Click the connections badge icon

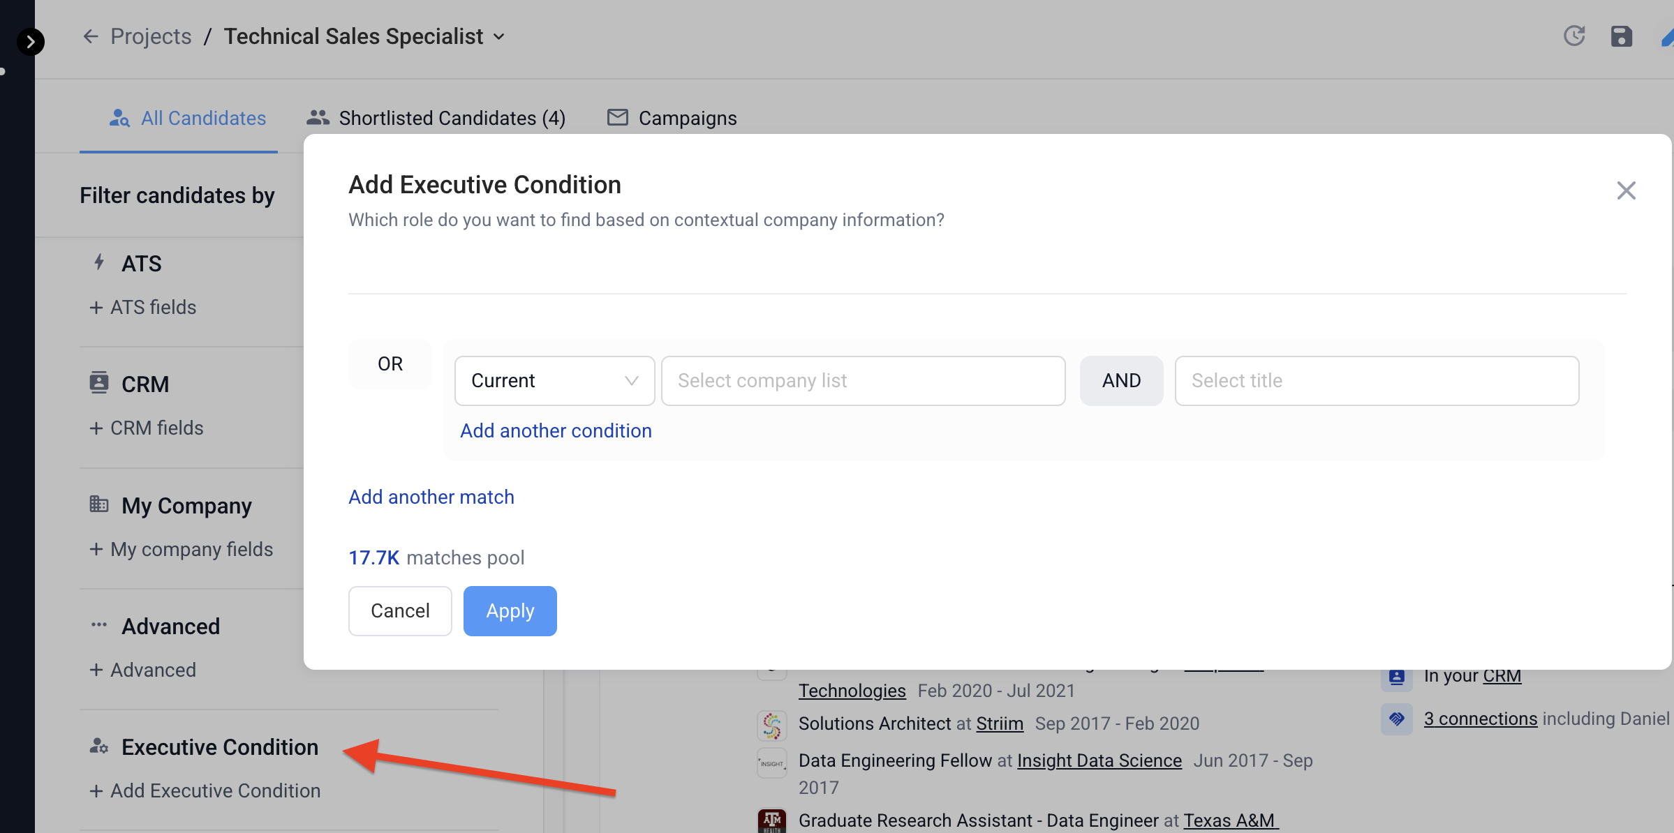point(1397,719)
